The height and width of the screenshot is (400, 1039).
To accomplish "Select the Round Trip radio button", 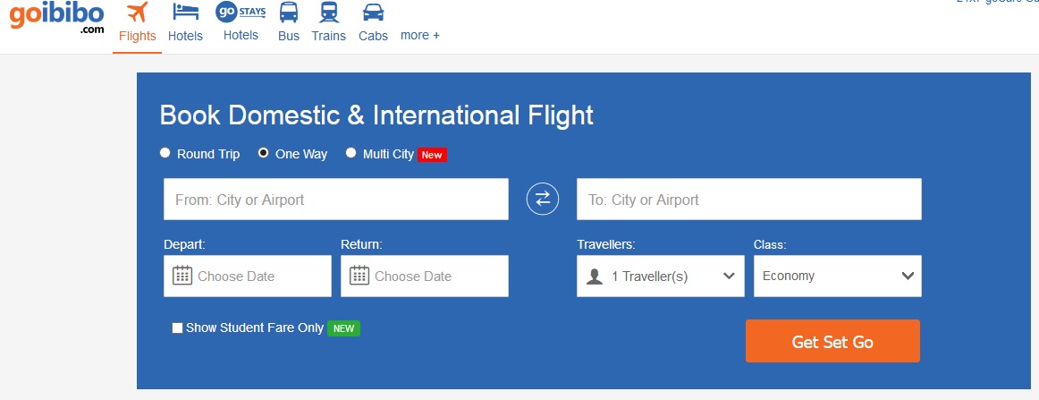I will click(165, 153).
